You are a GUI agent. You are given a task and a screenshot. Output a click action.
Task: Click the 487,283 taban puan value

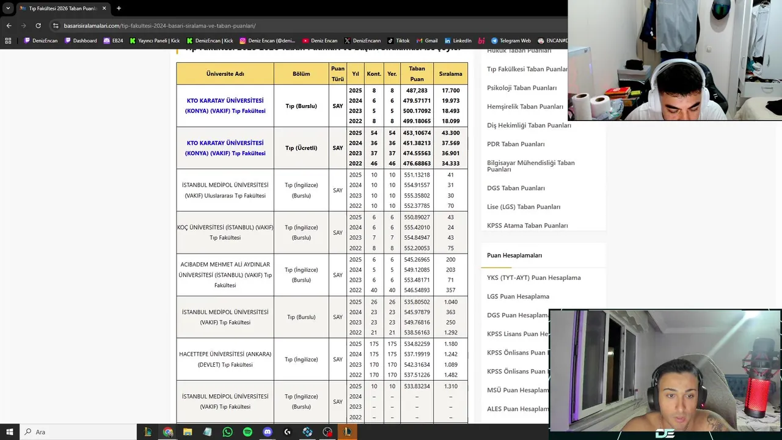[x=417, y=90]
